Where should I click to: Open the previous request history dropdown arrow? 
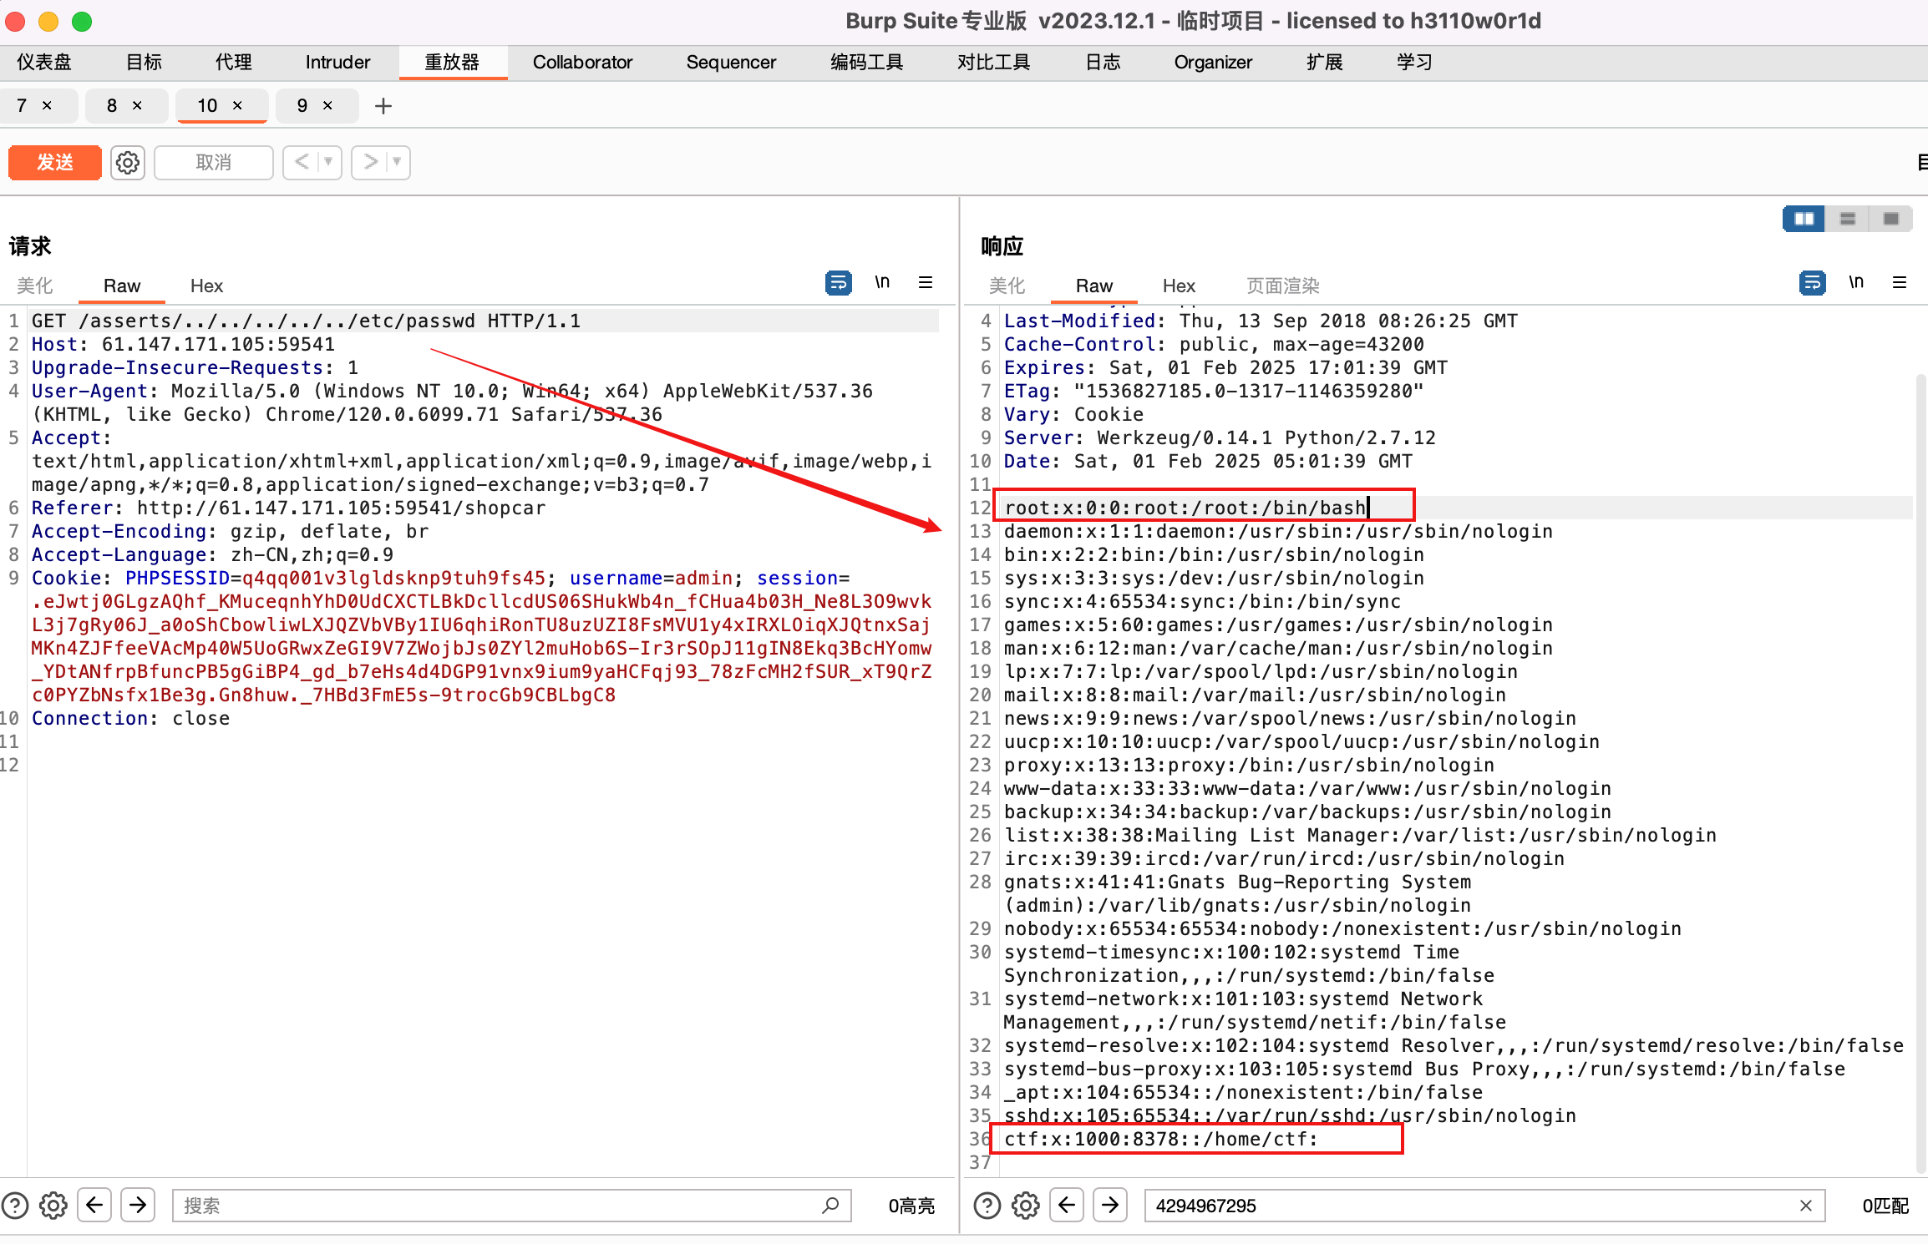[327, 163]
